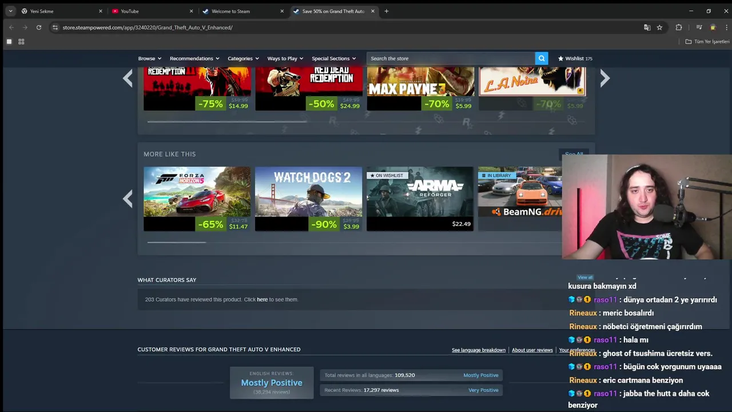
Task: Go to next franchise games carousel arrow
Action: (x=605, y=79)
